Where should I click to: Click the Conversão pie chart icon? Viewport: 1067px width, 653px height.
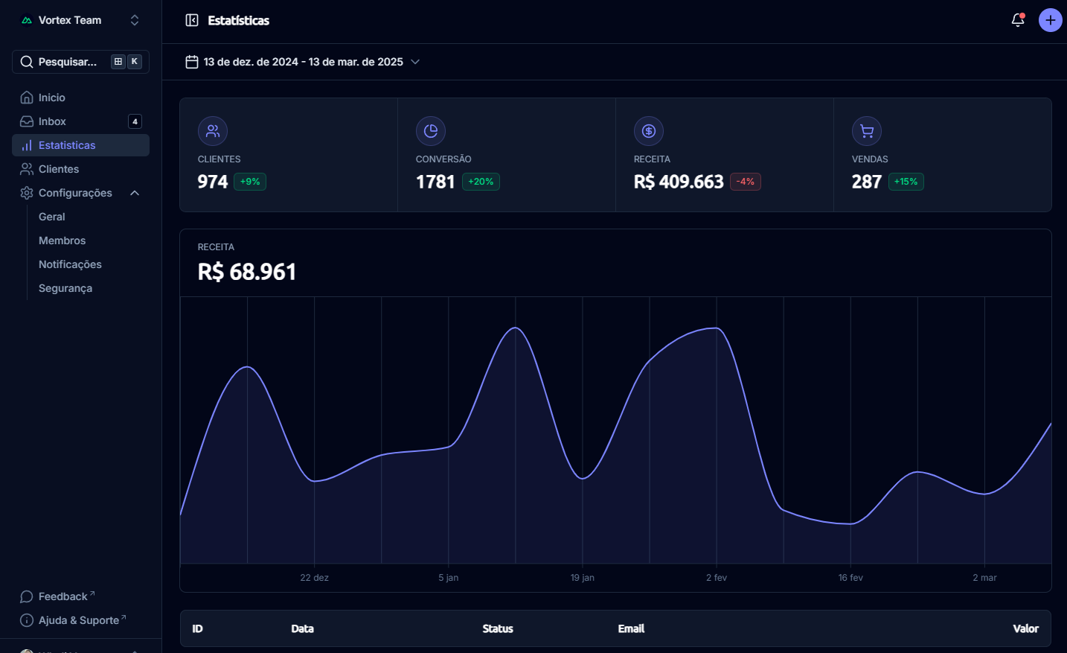point(431,131)
